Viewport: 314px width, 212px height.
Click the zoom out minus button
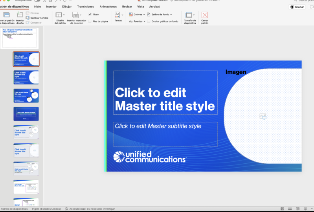pos(312,209)
